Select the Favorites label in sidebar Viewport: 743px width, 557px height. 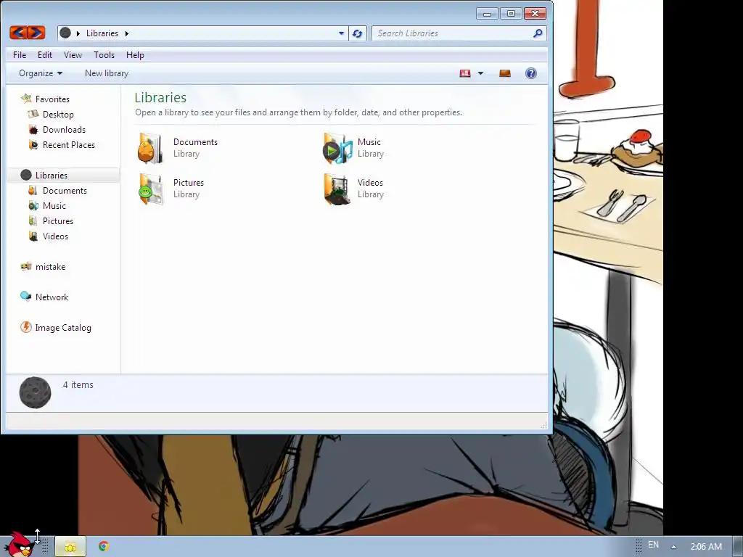52,99
